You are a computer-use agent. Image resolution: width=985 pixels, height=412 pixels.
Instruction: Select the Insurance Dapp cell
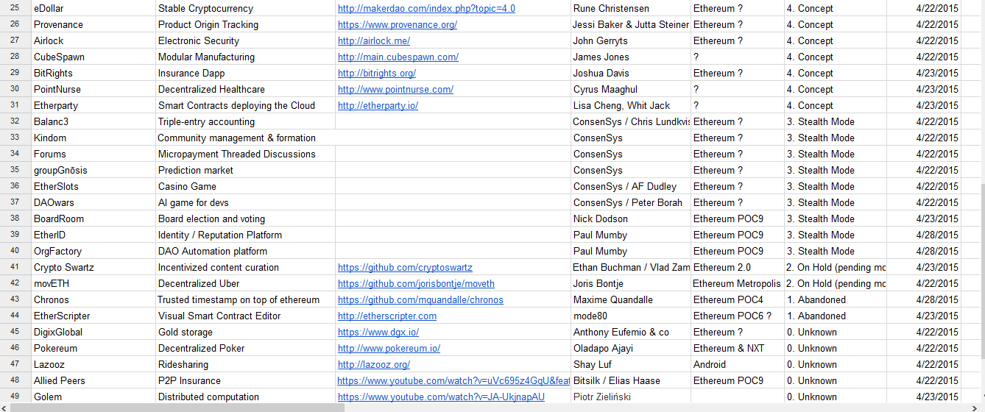(245, 74)
